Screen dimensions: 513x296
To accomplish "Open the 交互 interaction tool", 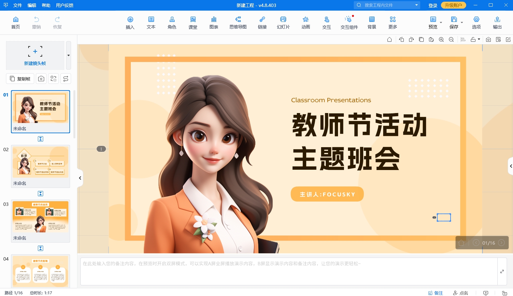I will [327, 23].
